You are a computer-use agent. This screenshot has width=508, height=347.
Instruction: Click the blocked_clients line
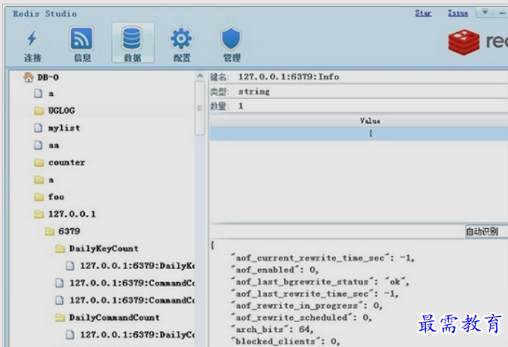(285, 341)
